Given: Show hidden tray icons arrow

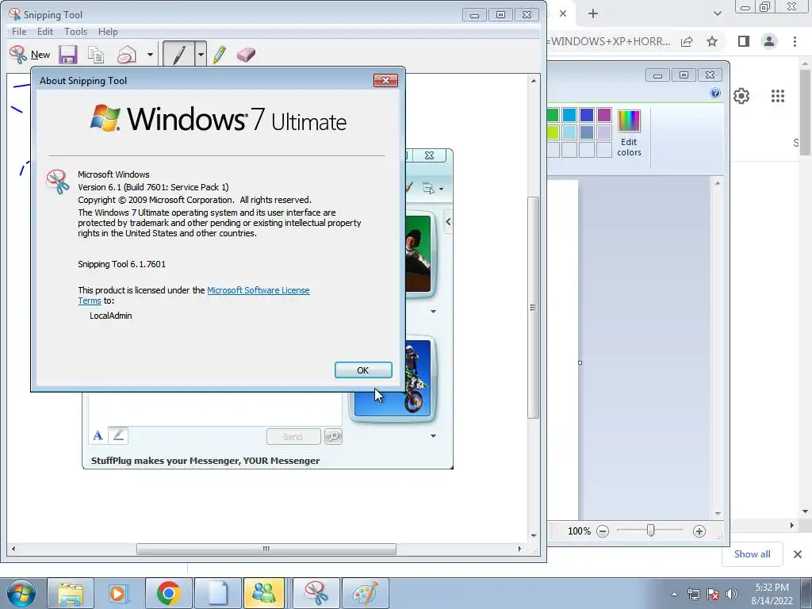Looking at the screenshot, I should 674,594.
